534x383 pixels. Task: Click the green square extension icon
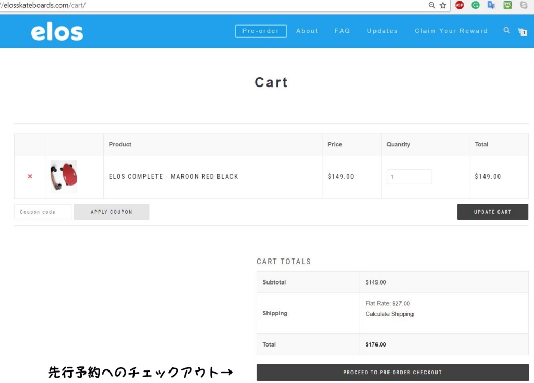(507, 5)
